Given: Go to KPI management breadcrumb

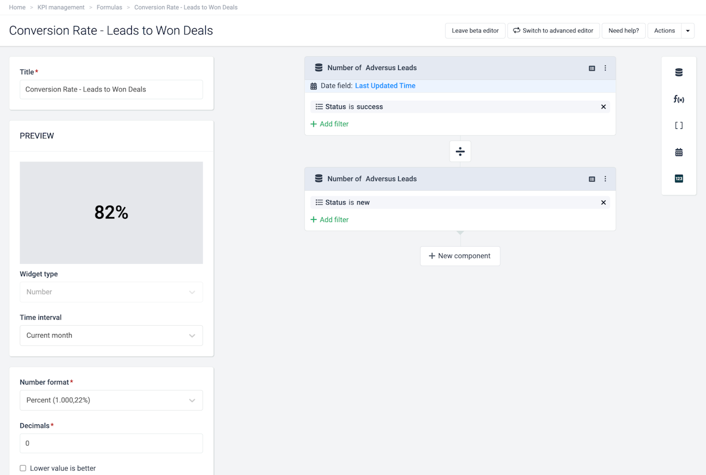Looking at the screenshot, I should 61,8.
